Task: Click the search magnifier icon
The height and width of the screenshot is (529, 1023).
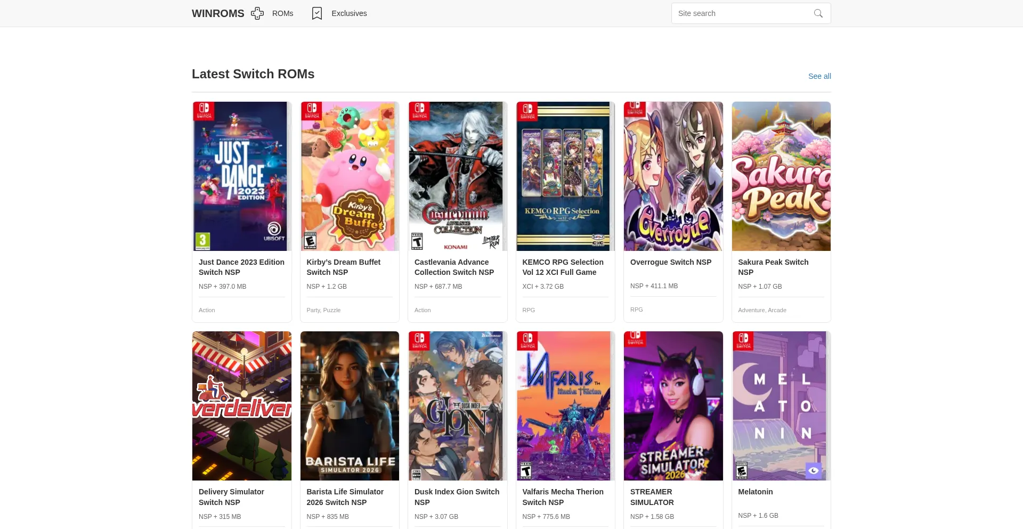Action: pyautogui.click(x=818, y=13)
